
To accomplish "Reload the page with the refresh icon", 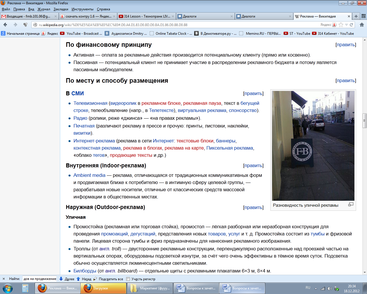I will 351,25.
